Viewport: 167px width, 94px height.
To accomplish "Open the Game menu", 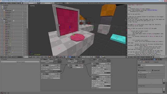I will coord(9,3).
